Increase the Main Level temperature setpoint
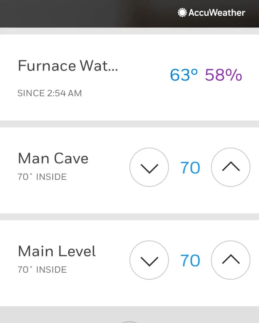The image size is (259, 323). coord(231,260)
